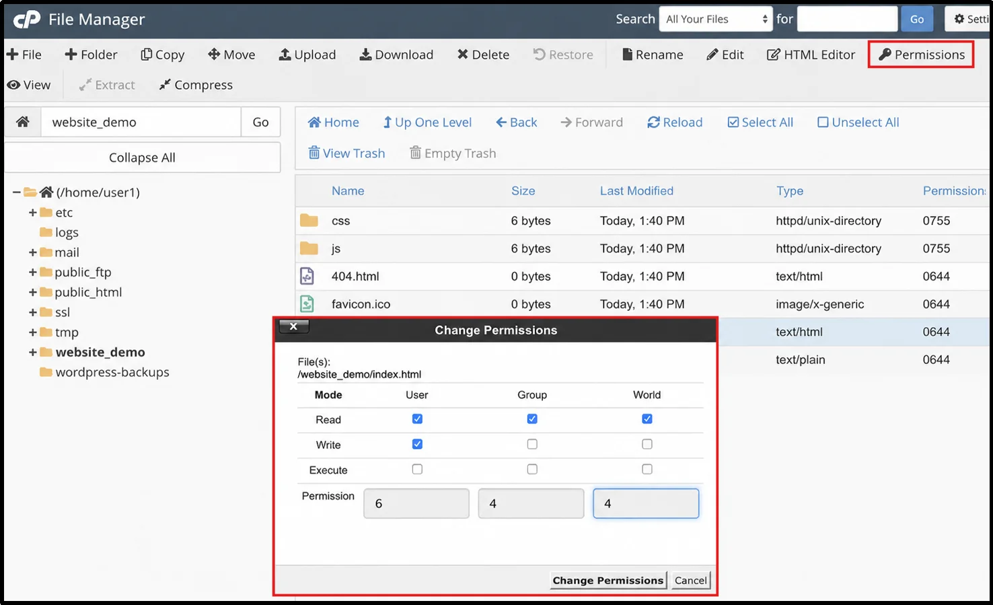Open the All Your Files search dropdown
Image resolution: width=993 pixels, height=605 pixels.
[x=716, y=19]
